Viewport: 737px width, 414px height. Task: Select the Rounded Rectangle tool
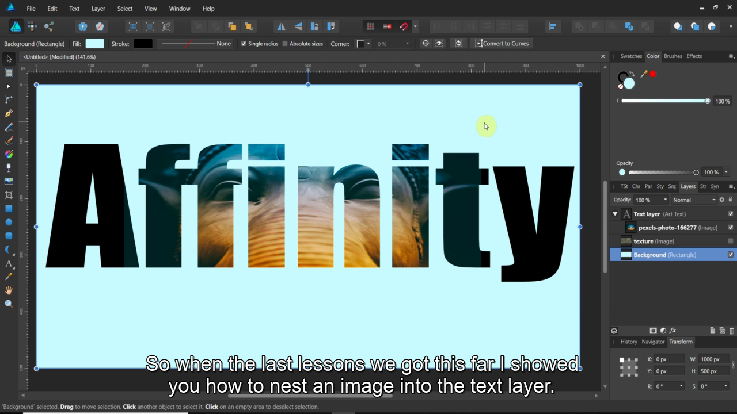[9, 236]
